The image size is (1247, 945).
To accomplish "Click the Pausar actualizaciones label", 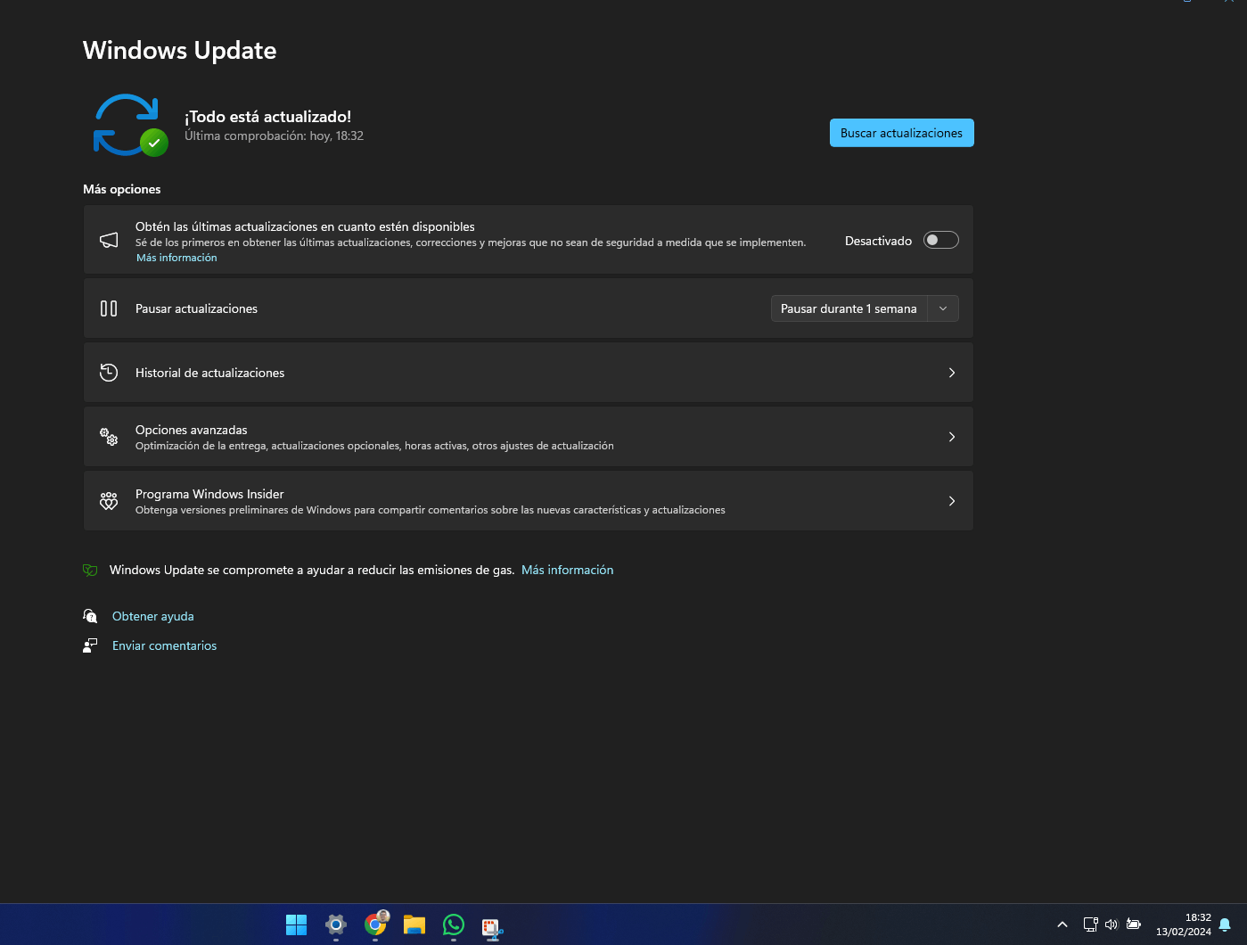I will tap(196, 308).
